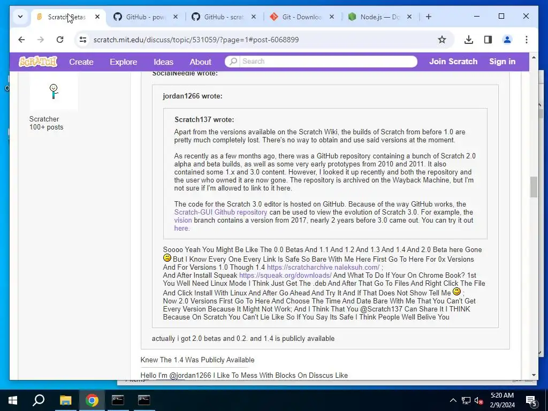The image size is (548, 411).
Task: Open Windows taskbar search
Action: pos(39,400)
